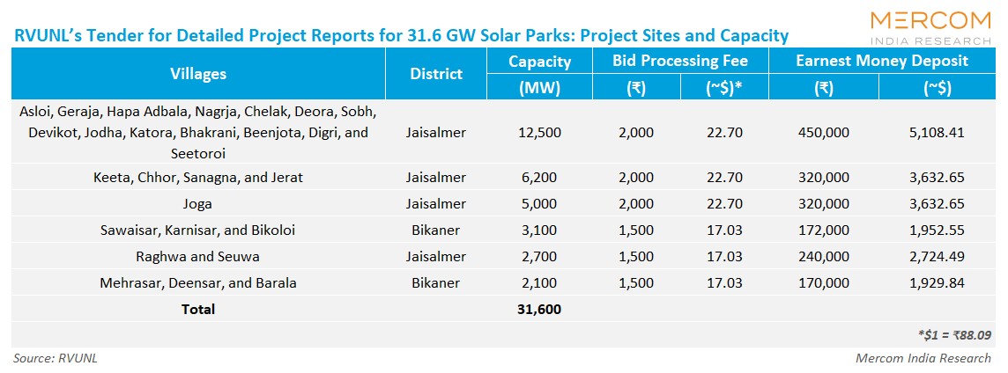1008x373 pixels.
Task: Click the capacity value "2,700"
Action: 539,256
